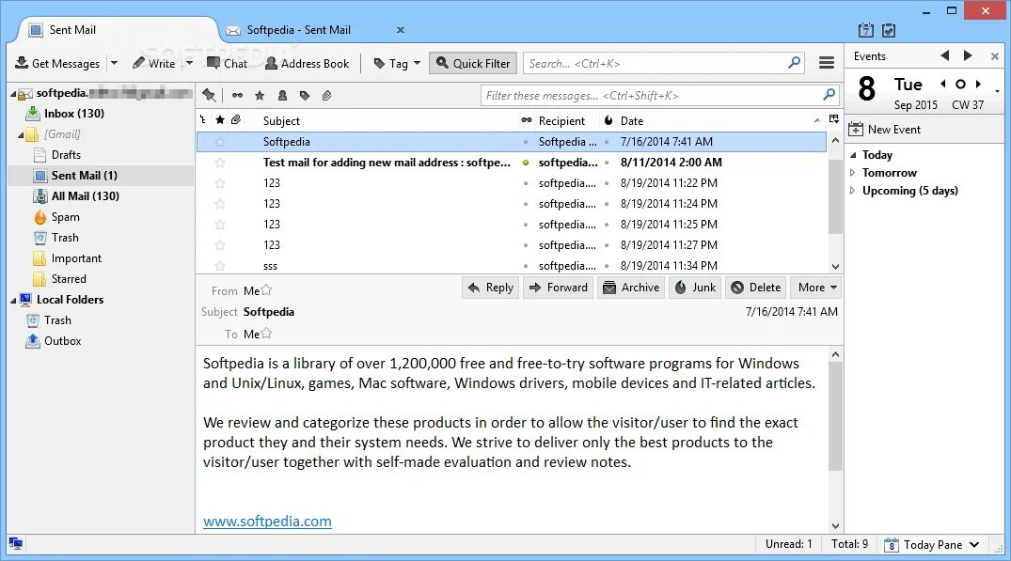Switch to Softpedia - Sent Mail tab
This screenshot has height=561, width=1011.
[298, 30]
